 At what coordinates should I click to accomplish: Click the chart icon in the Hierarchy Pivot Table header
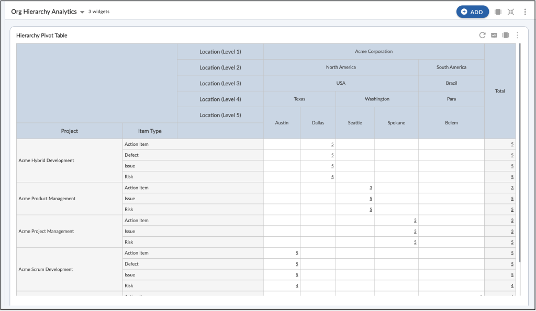[494, 35]
